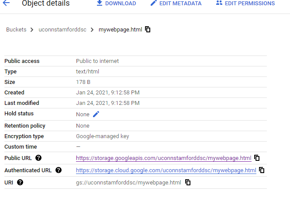The height and width of the screenshot is (205, 290).
Task: Open uconnstamforddsc bucket breadcrumb
Action: [62, 30]
